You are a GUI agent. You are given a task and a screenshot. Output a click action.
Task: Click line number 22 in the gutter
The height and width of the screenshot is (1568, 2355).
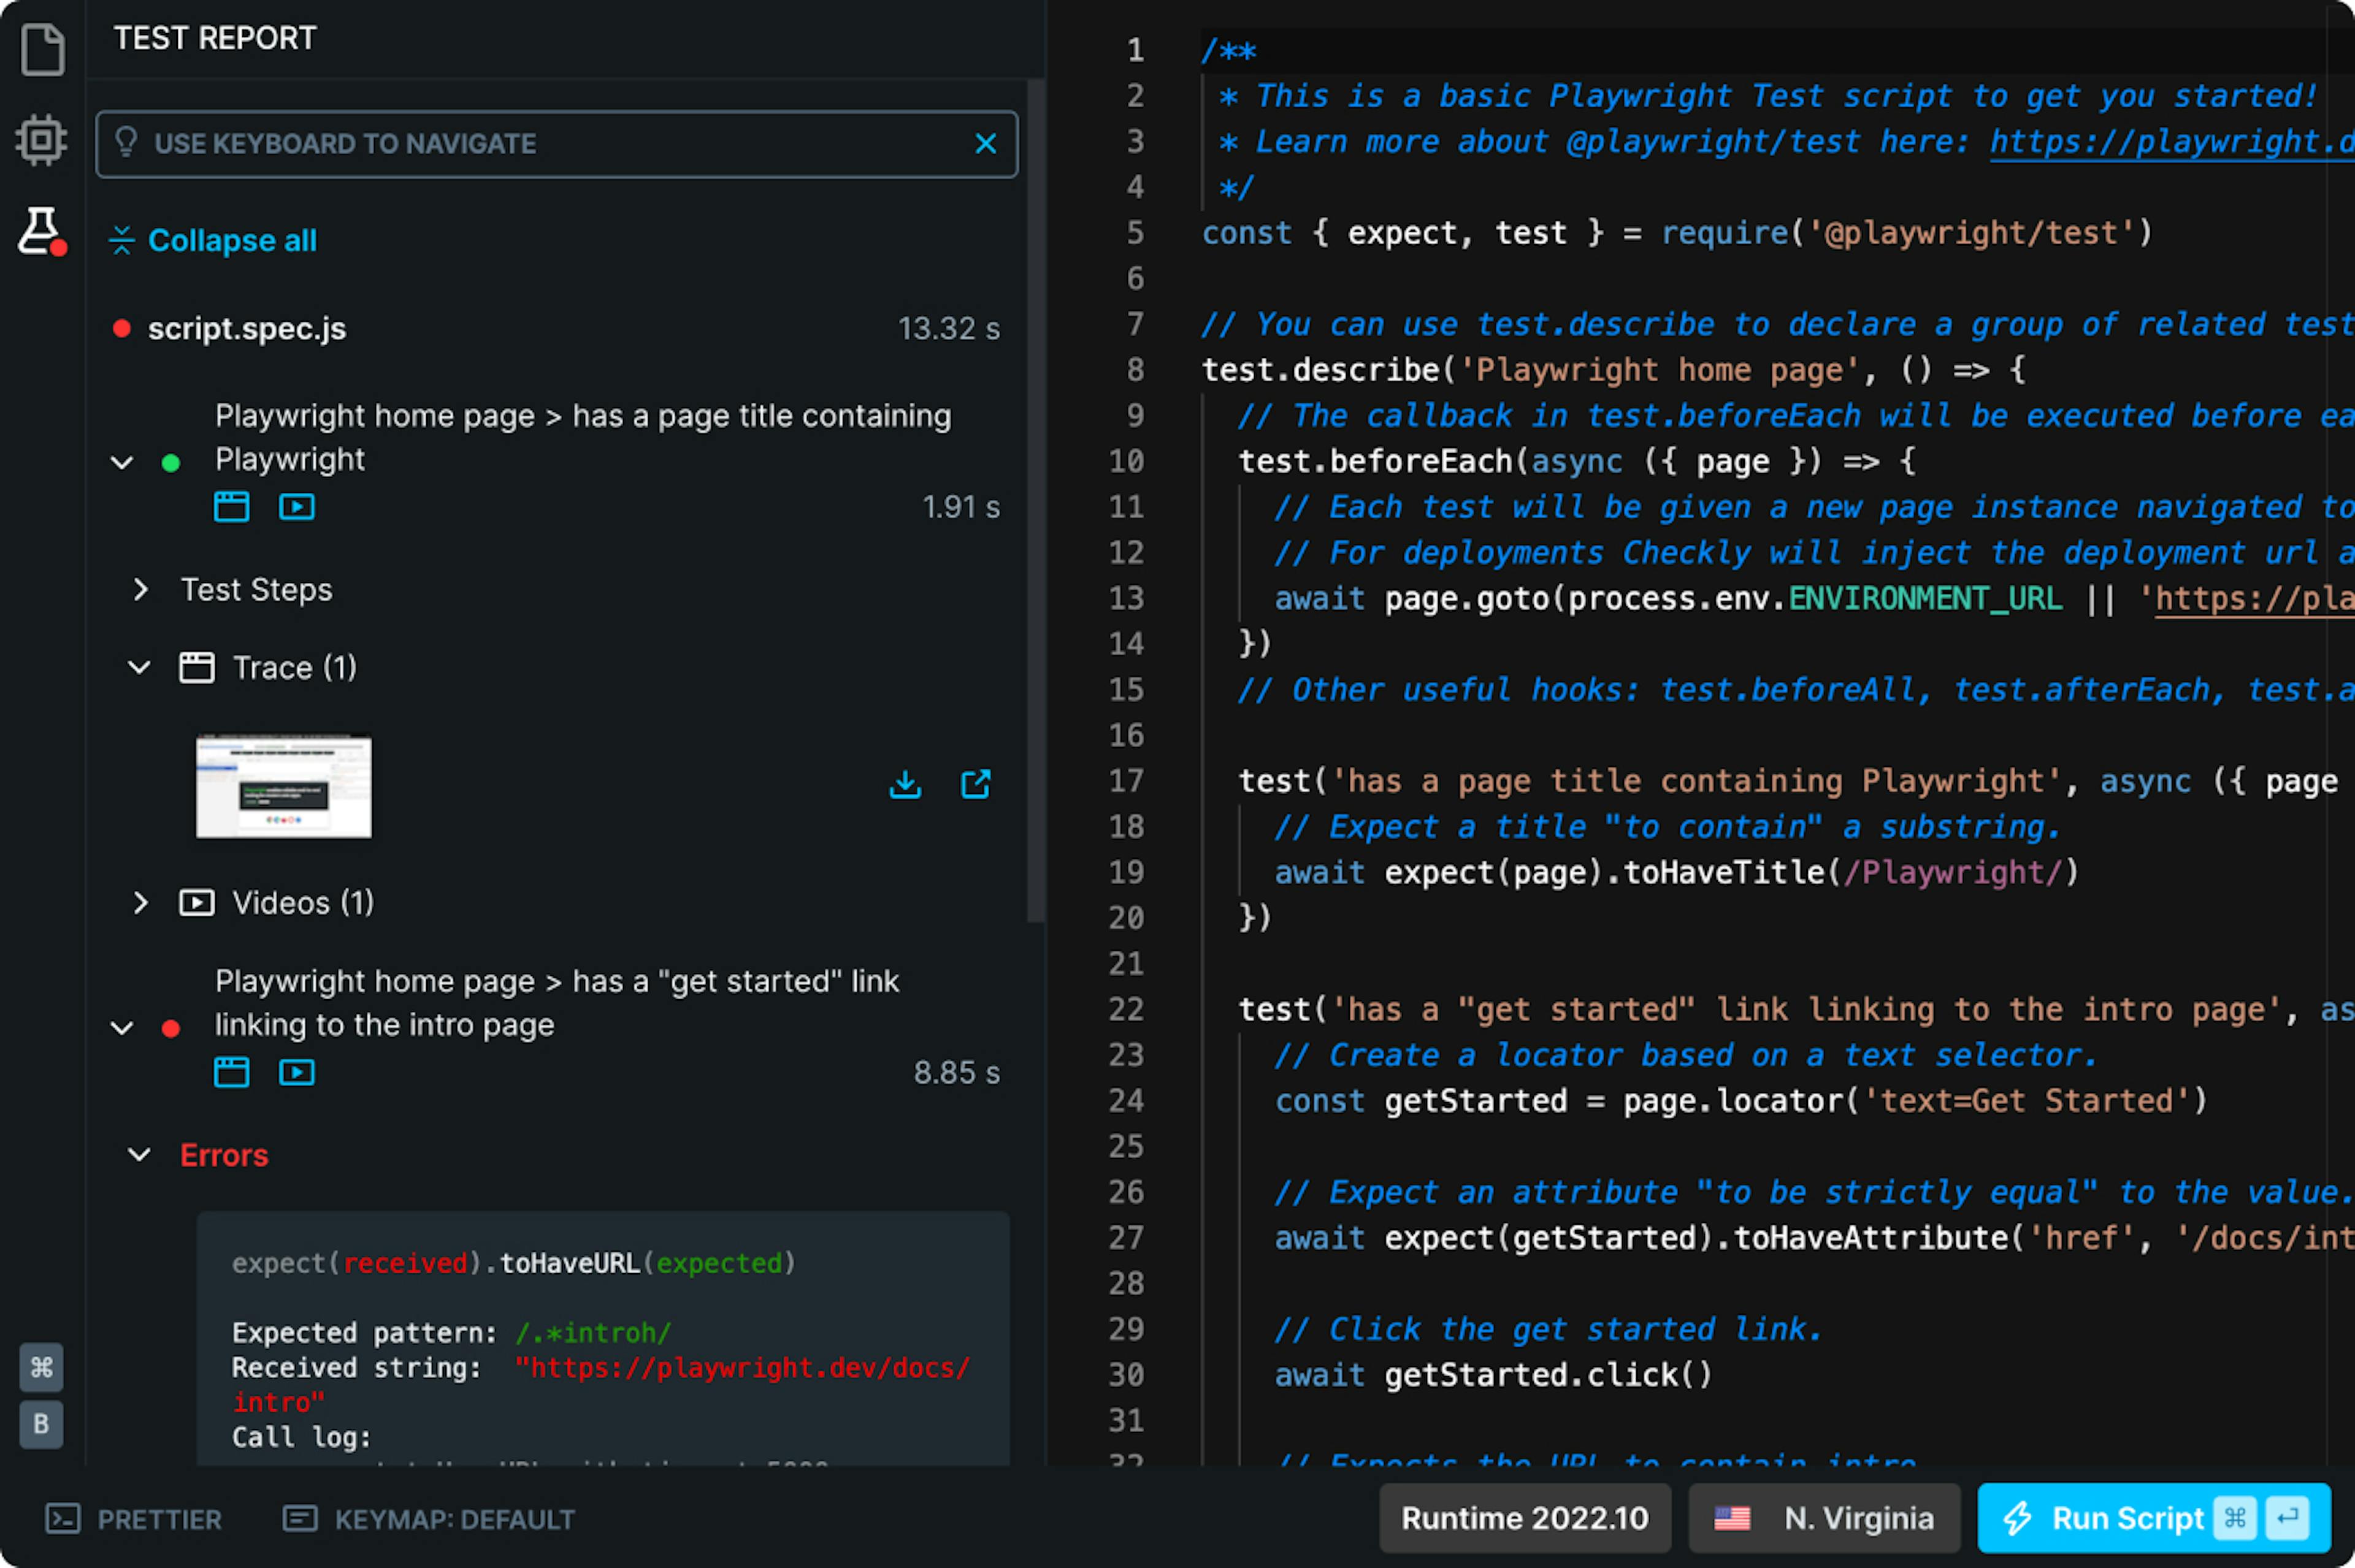click(x=1127, y=1010)
